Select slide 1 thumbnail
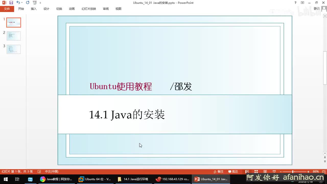 (14, 22)
